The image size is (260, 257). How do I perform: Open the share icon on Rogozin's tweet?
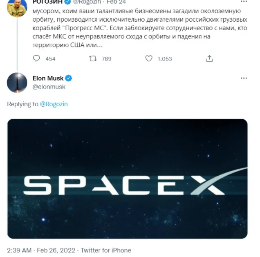(209, 58)
